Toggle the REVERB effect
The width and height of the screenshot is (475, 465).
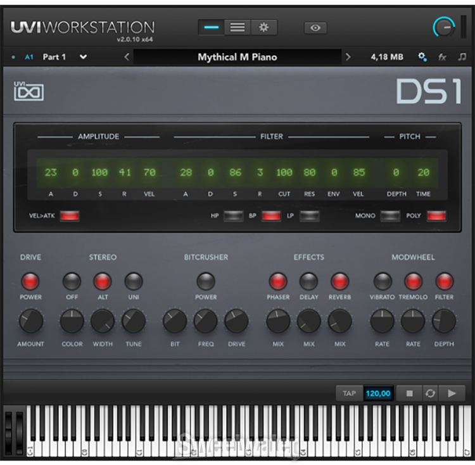coord(339,281)
